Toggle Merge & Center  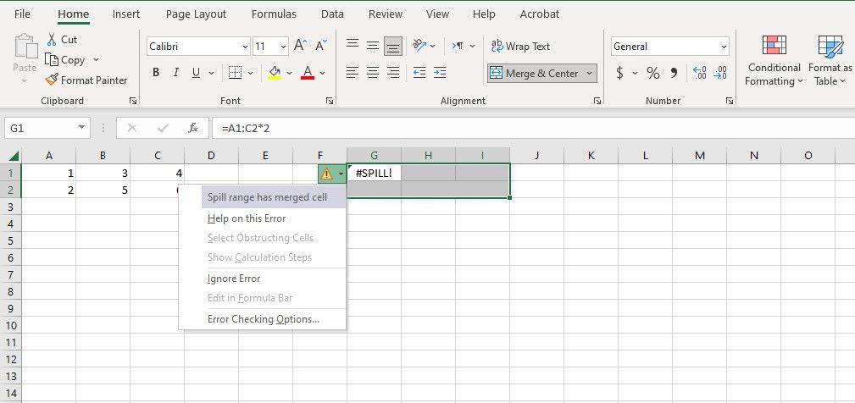coord(535,73)
